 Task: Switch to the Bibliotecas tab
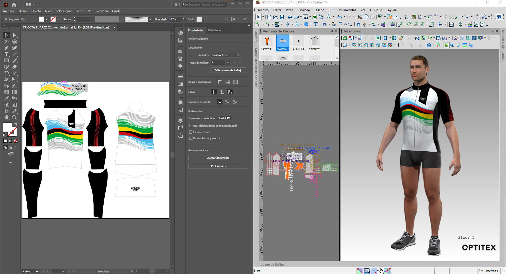215,30
